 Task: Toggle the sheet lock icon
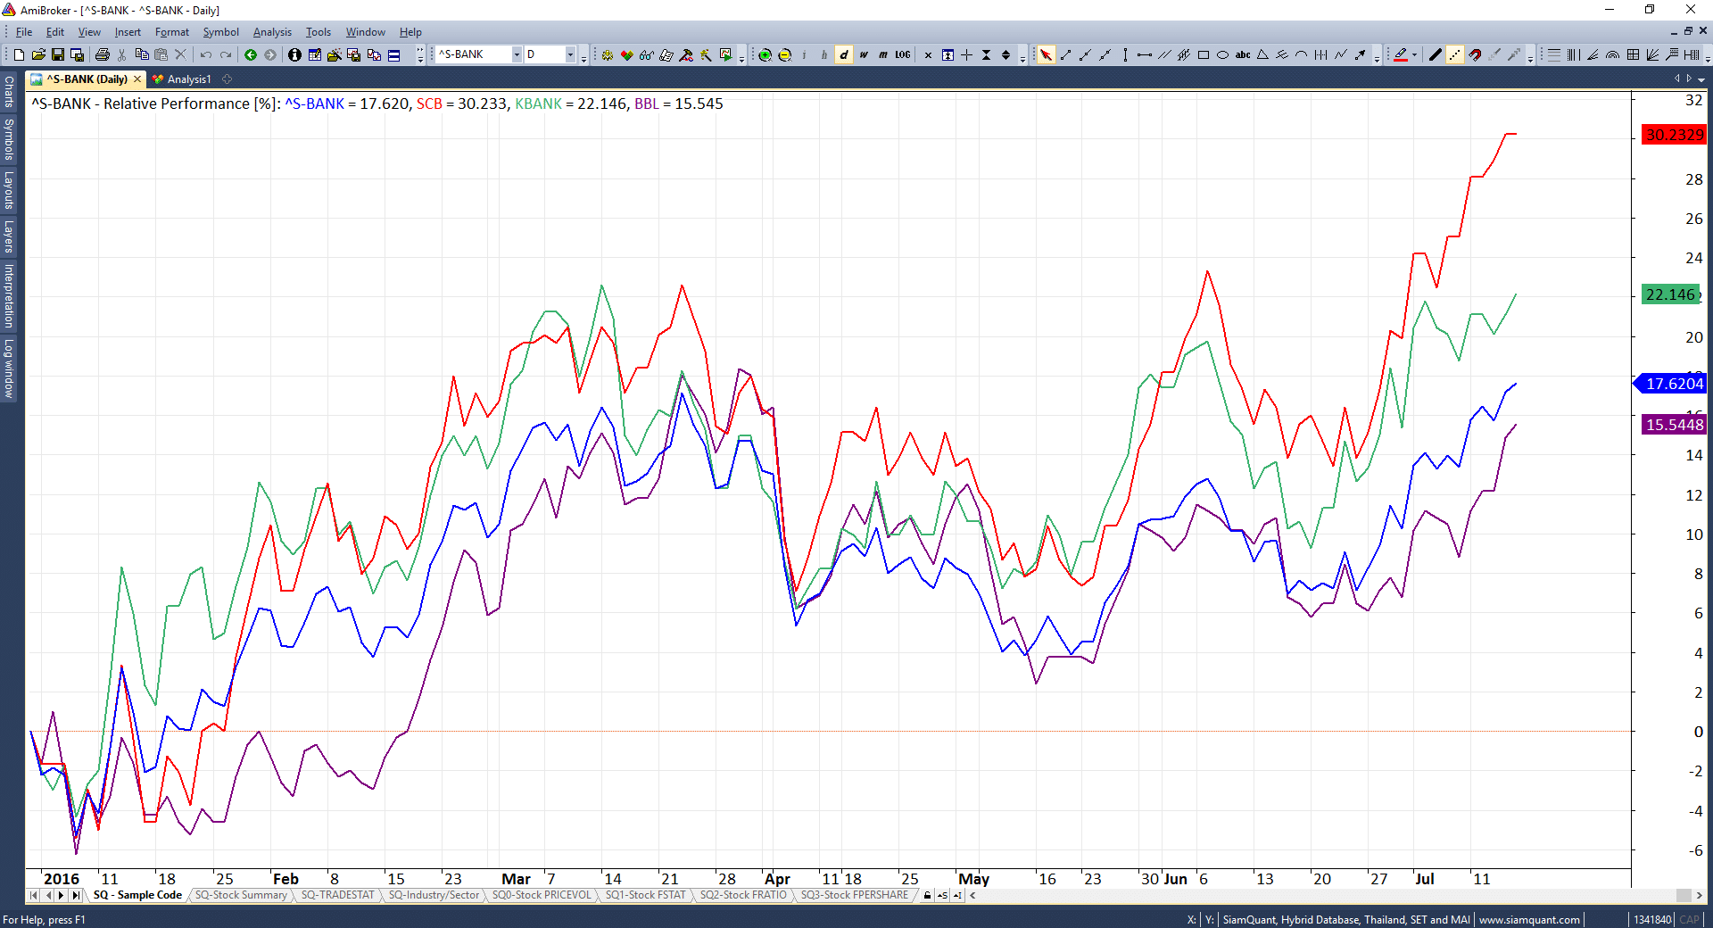click(x=928, y=895)
